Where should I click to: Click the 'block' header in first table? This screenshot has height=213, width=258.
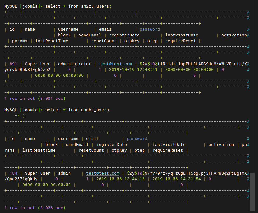point(64,35)
